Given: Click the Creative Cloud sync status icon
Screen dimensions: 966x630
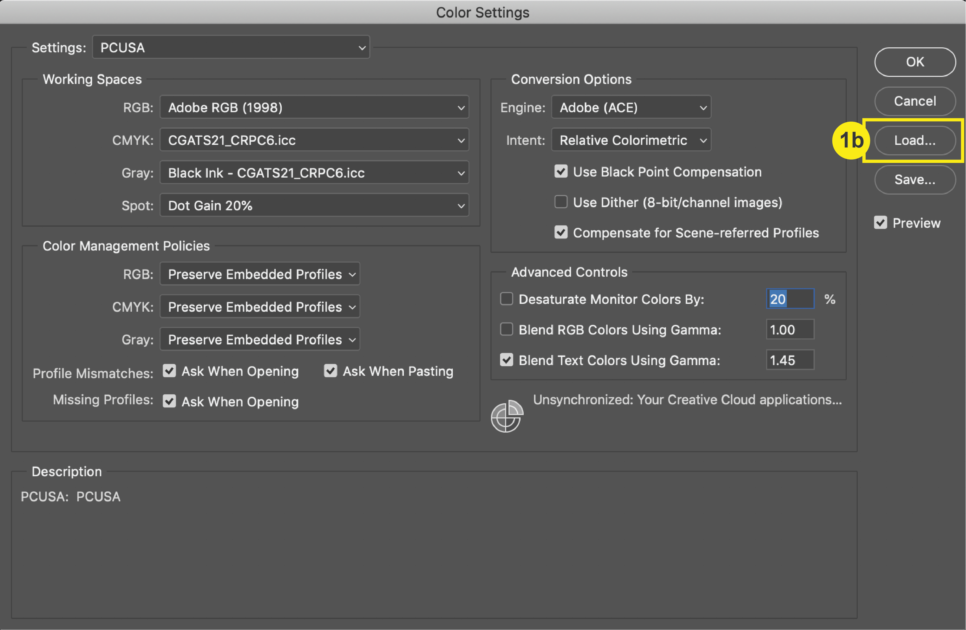Looking at the screenshot, I should [x=506, y=416].
